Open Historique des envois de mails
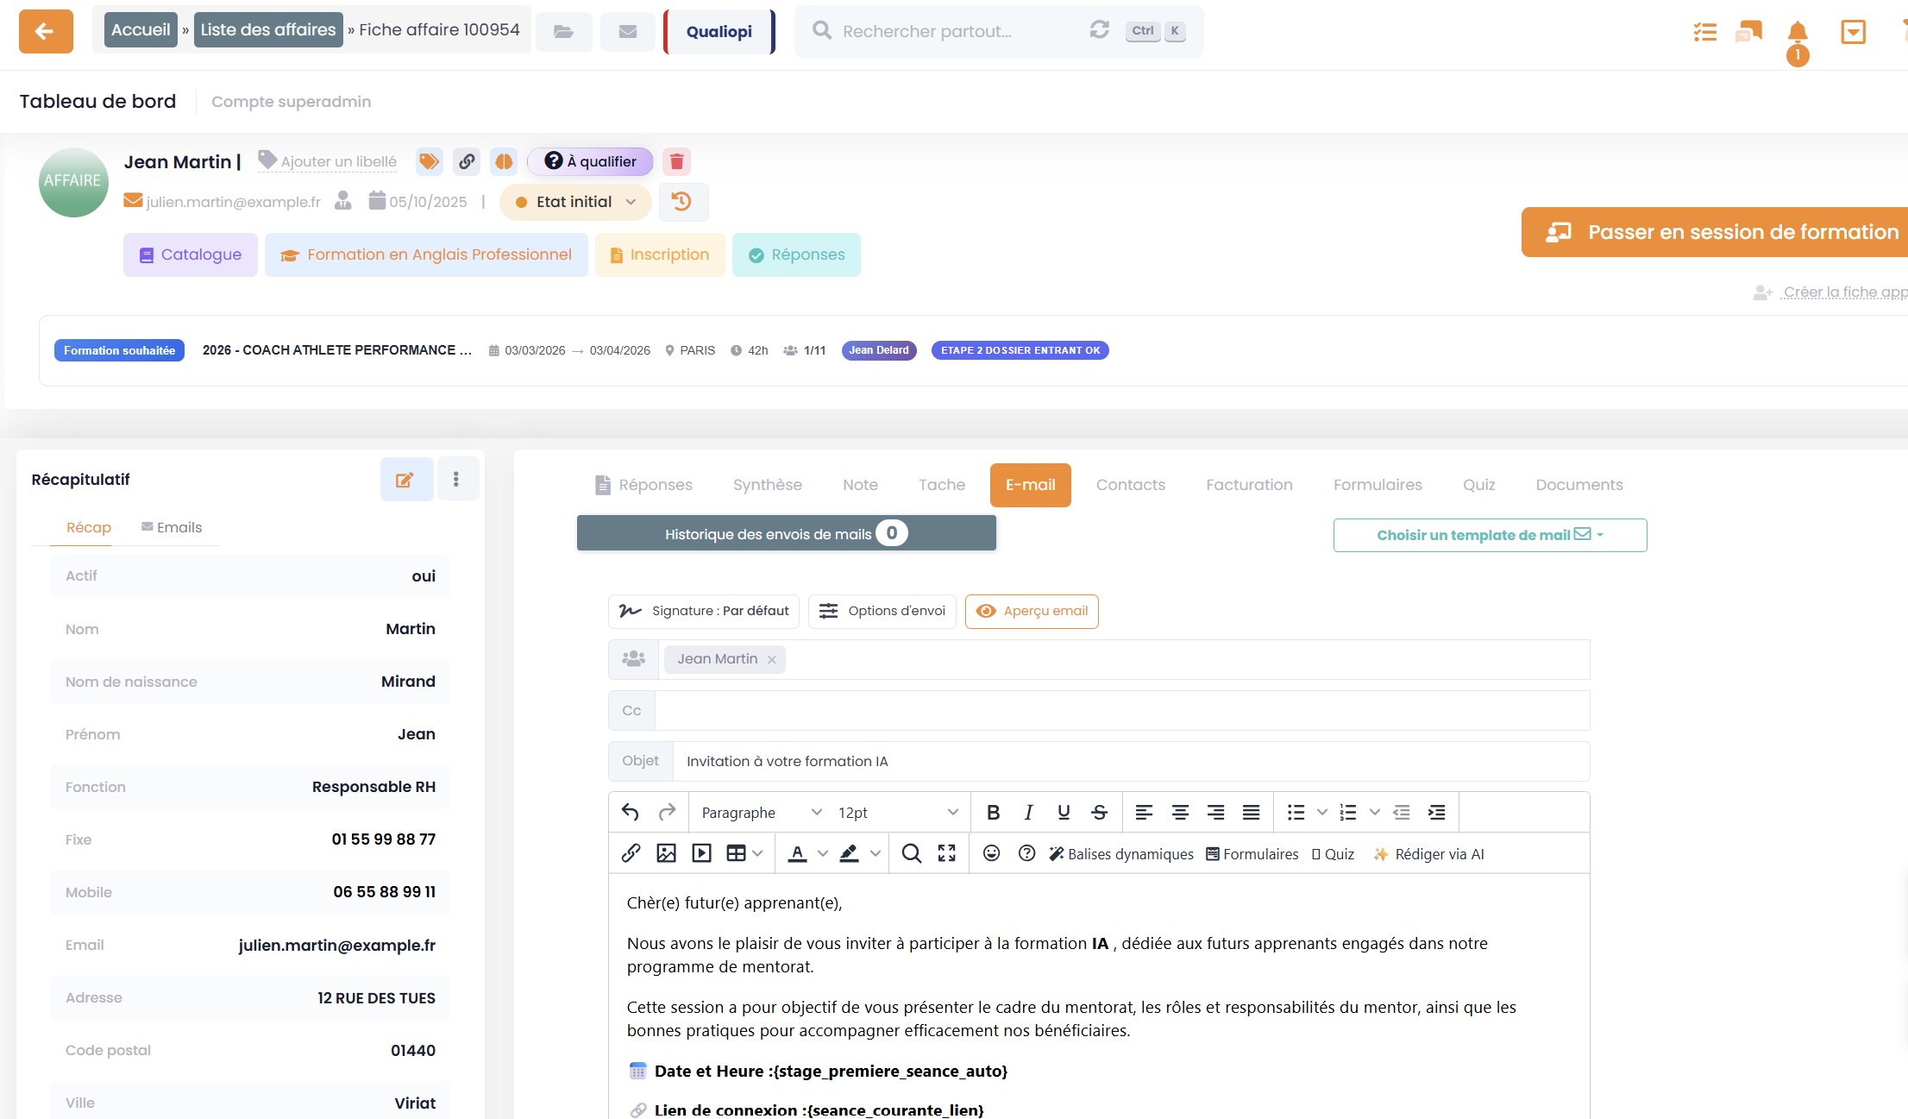The height and width of the screenshot is (1119, 1908). pos(786,534)
